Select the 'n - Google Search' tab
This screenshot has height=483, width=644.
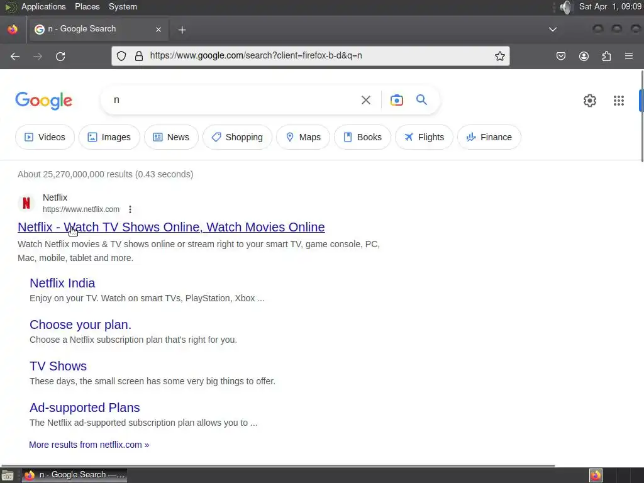pyautogui.click(x=97, y=29)
